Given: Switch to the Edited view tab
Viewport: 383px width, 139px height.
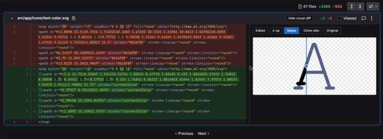Looking at the screenshot, I should coord(260,31).
